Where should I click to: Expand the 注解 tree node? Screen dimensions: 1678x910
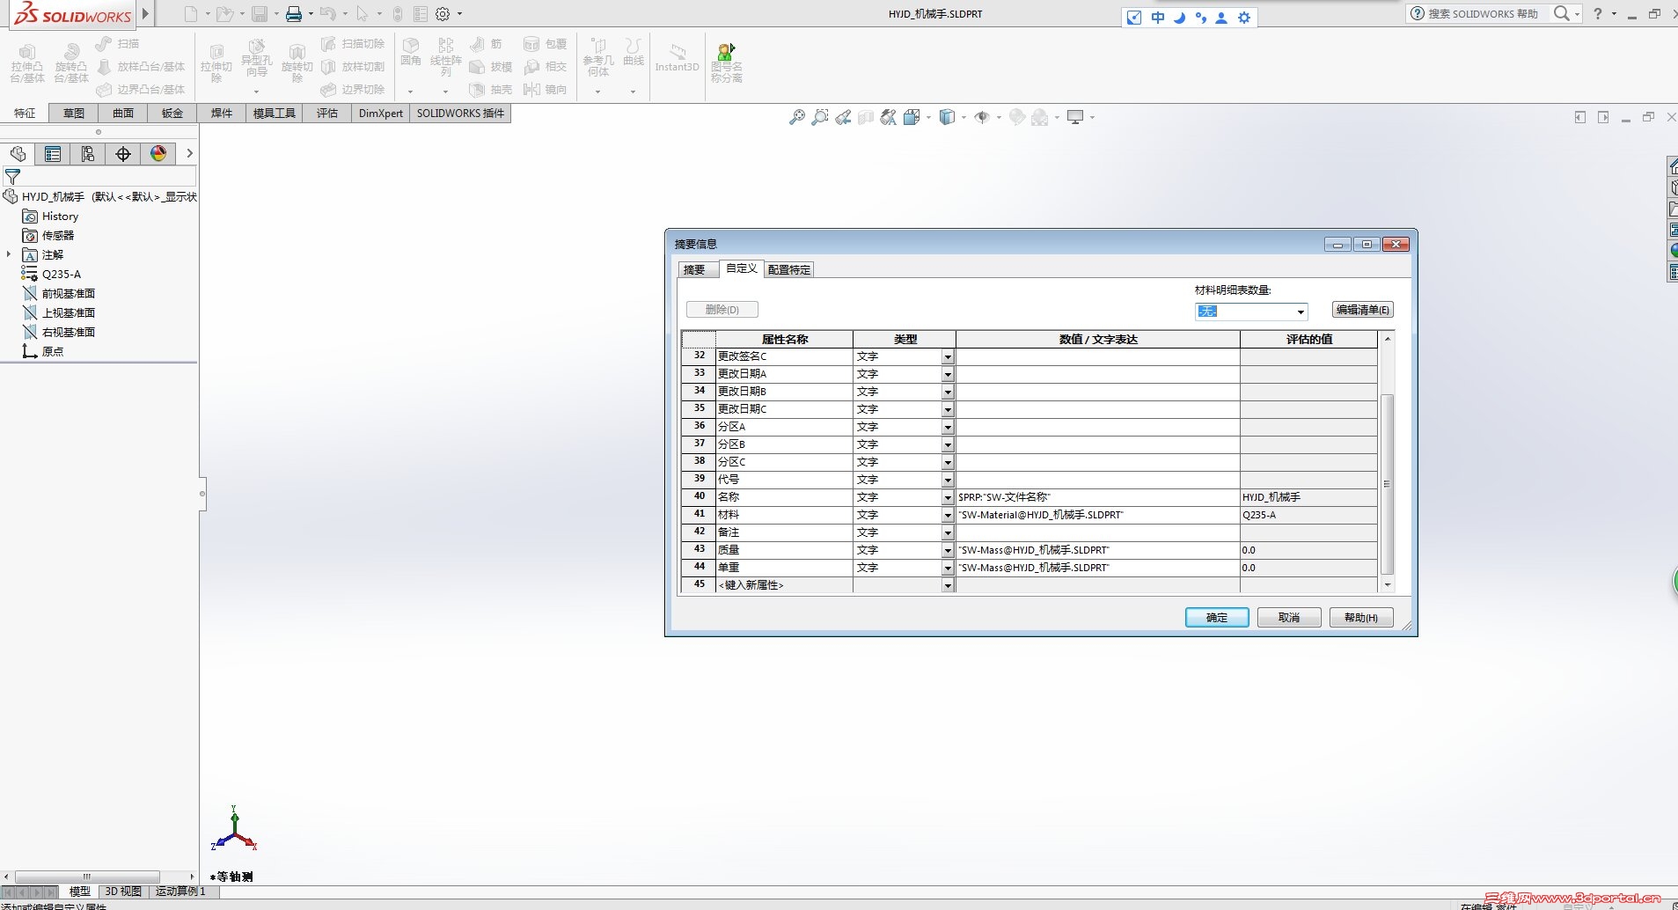(x=9, y=254)
